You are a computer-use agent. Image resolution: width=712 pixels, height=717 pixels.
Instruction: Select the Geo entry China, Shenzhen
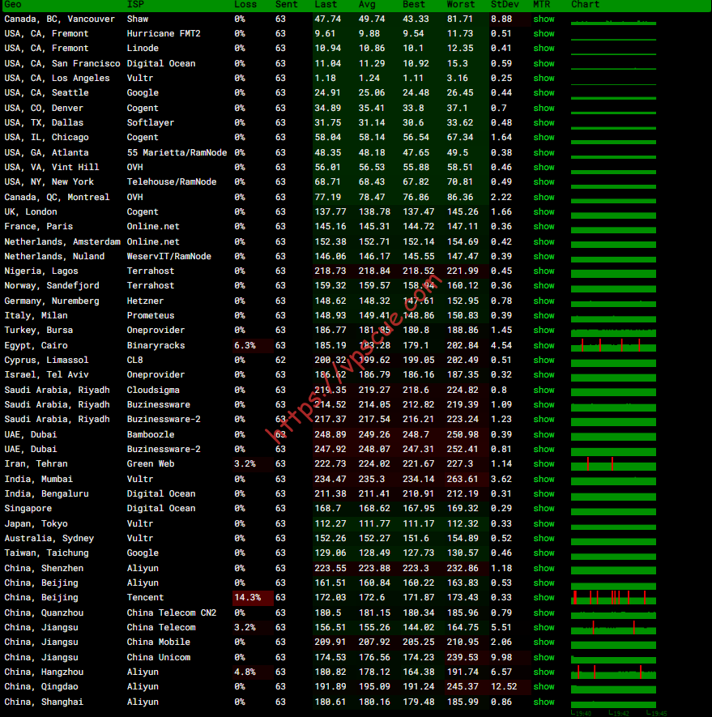pyautogui.click(x=44, y=569)
